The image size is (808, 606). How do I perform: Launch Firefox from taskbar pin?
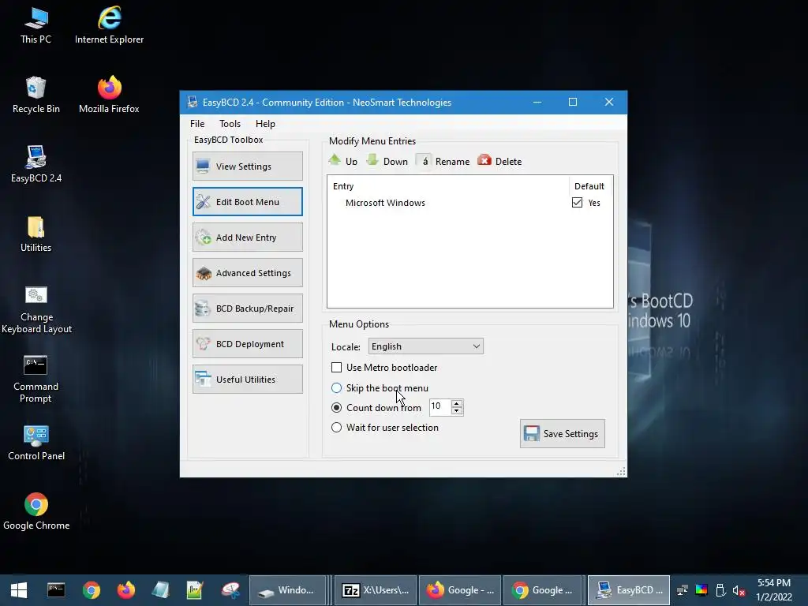[x=125, y=590]
